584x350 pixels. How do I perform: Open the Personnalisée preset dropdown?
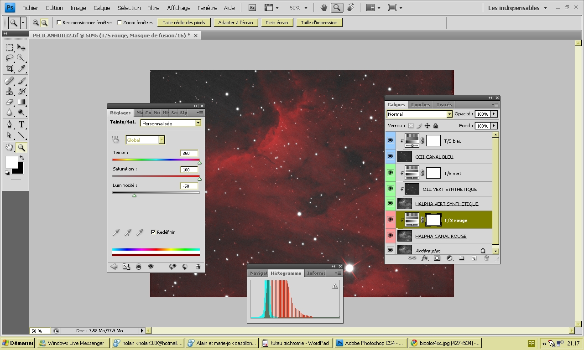pos(198,123)
